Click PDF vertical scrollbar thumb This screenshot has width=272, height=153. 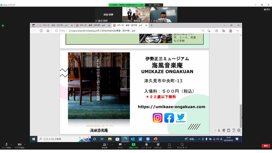coord(241,116)
